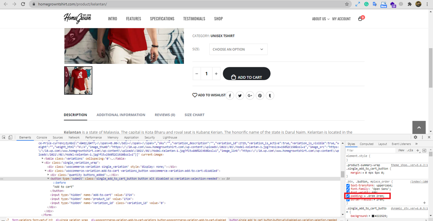
Task: Click the HomeGrown site logo
Action: click(77, 18)
